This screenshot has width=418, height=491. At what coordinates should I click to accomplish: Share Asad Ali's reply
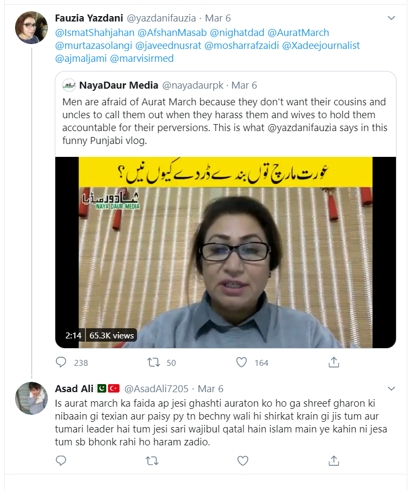pos(334,460)
